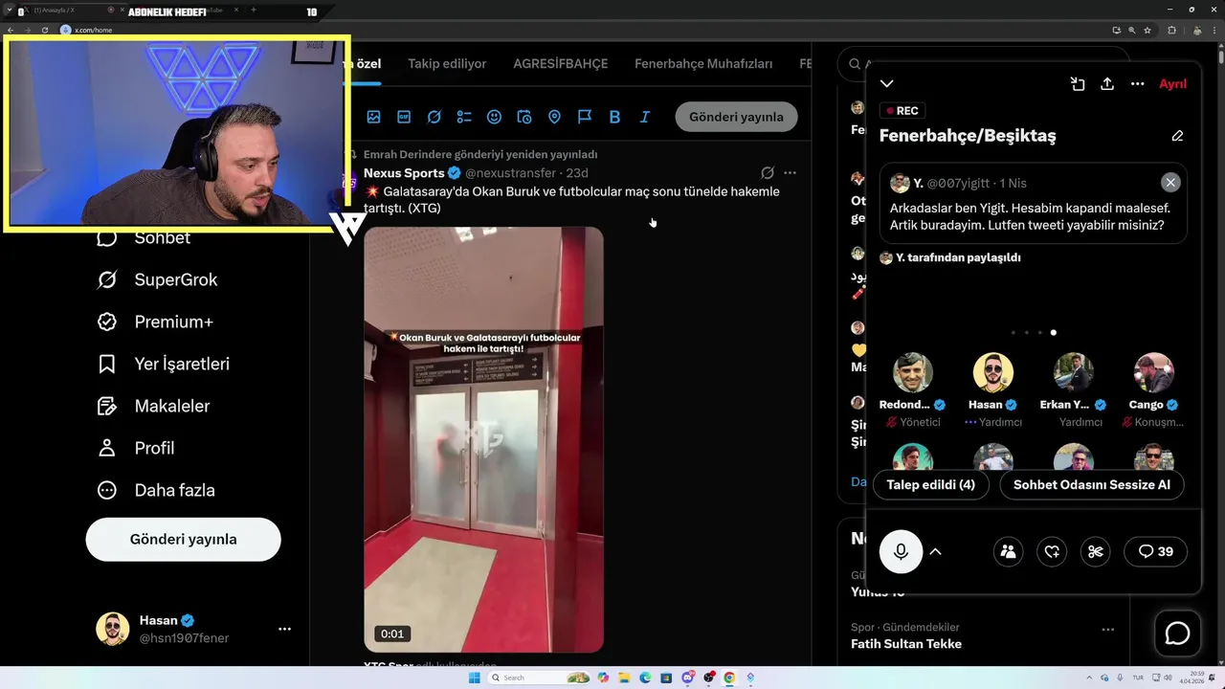1225x689 pixels.
Task: Open Makaleler in left sidebar
Action: (154, 407)
